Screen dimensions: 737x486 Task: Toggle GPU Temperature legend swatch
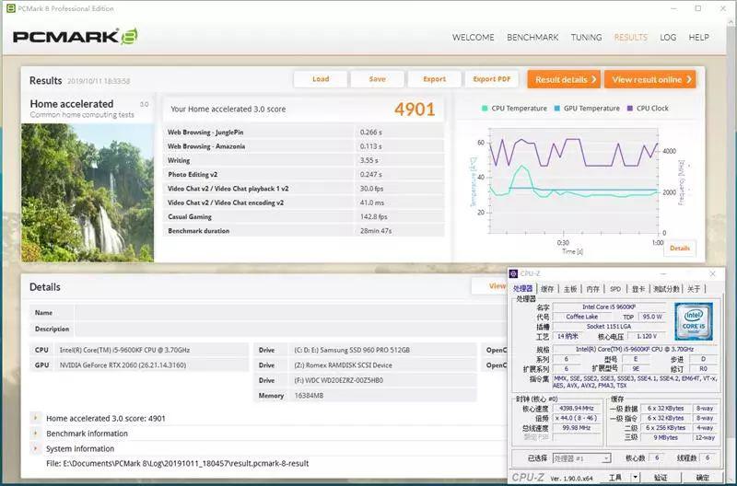tap(557, 109)
